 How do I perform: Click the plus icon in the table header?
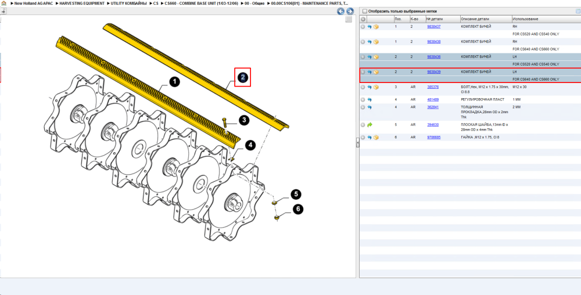pos(363,19)
